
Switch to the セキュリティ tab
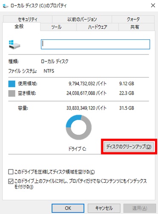coord(28,19)
